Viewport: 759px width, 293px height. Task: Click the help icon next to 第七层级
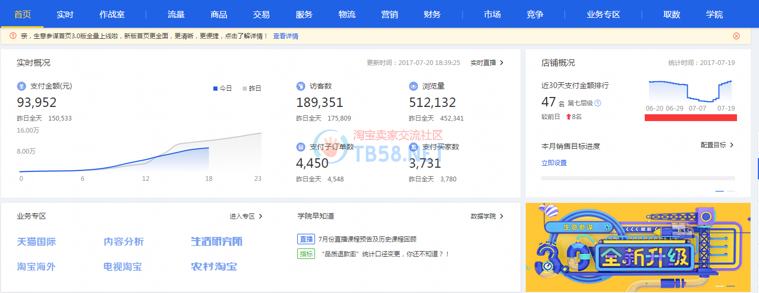click(x=598, y=103)
